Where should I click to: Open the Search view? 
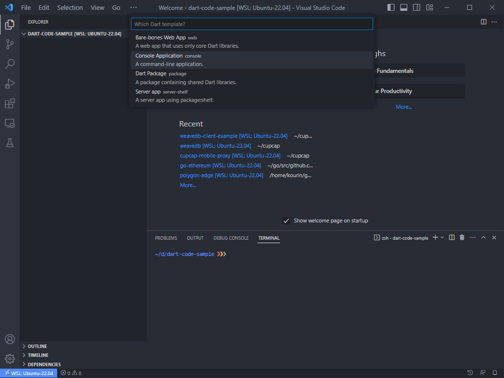coord(10,63)
